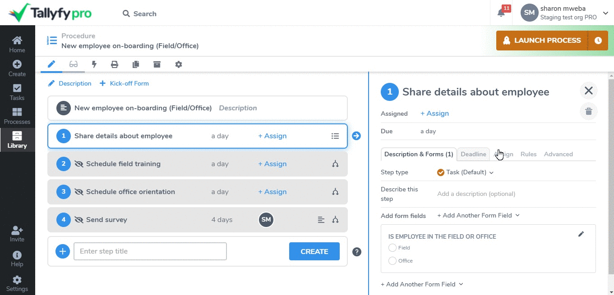The width and height of the screenshot is (614, 295).
Task: Click the duplicate procedure copy icon
Action: [136, 64]
